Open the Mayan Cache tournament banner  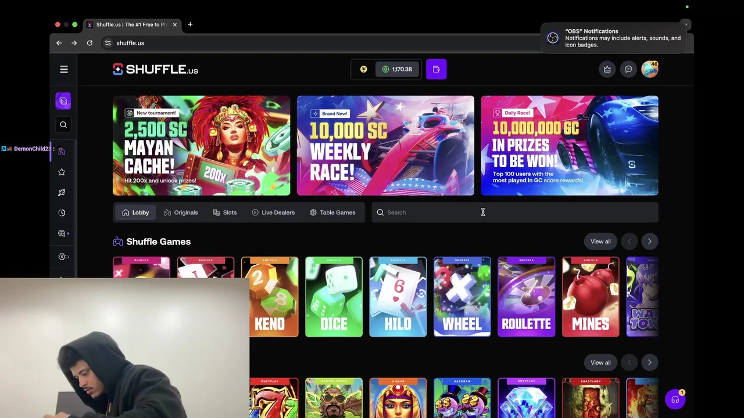(x=201, y=146)
